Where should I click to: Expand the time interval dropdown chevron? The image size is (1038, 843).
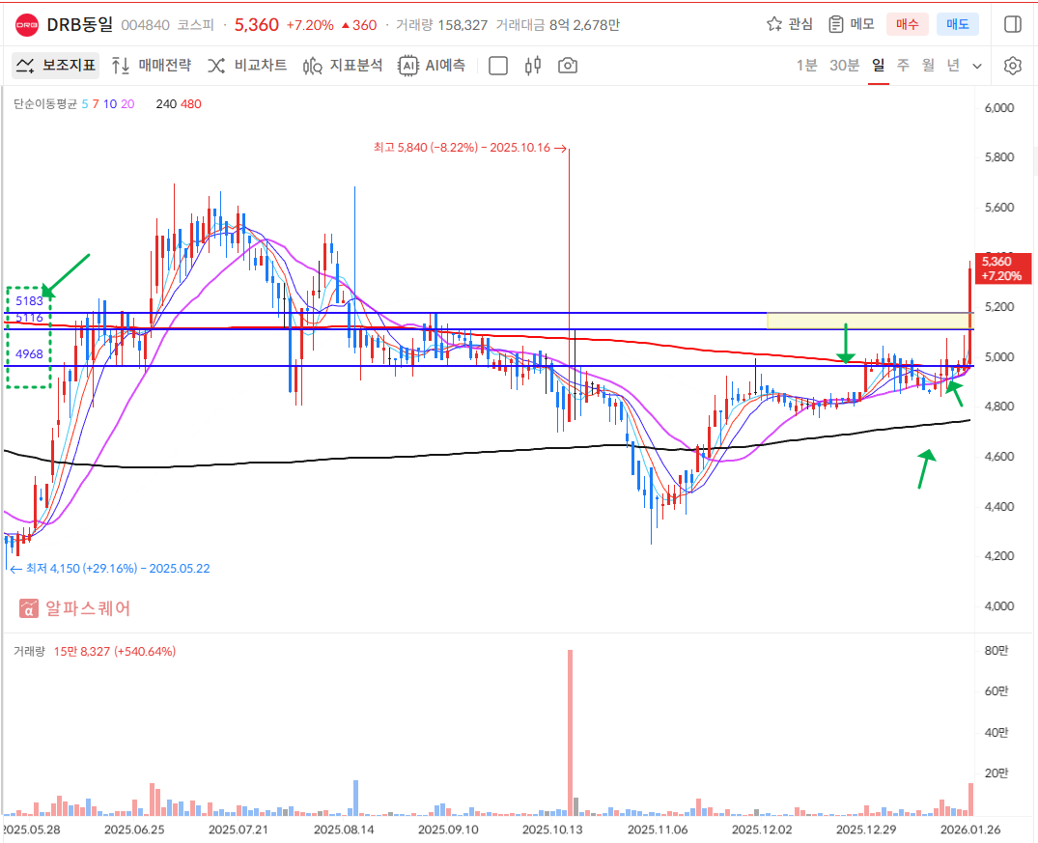point(977,66)
